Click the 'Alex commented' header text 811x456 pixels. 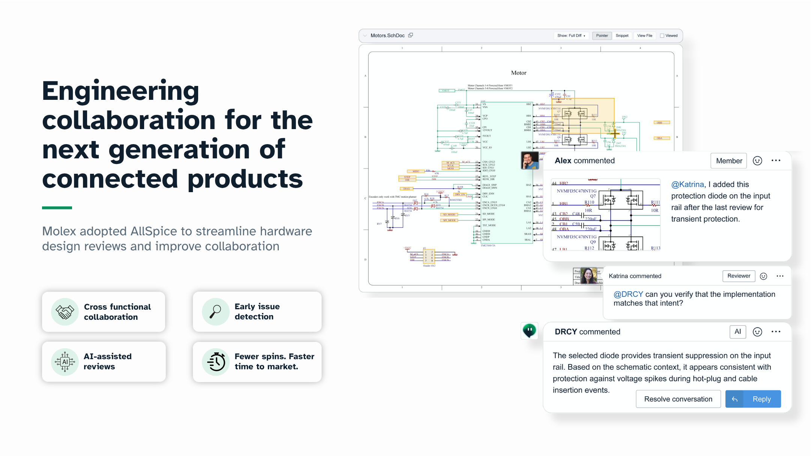pos(584,161)
